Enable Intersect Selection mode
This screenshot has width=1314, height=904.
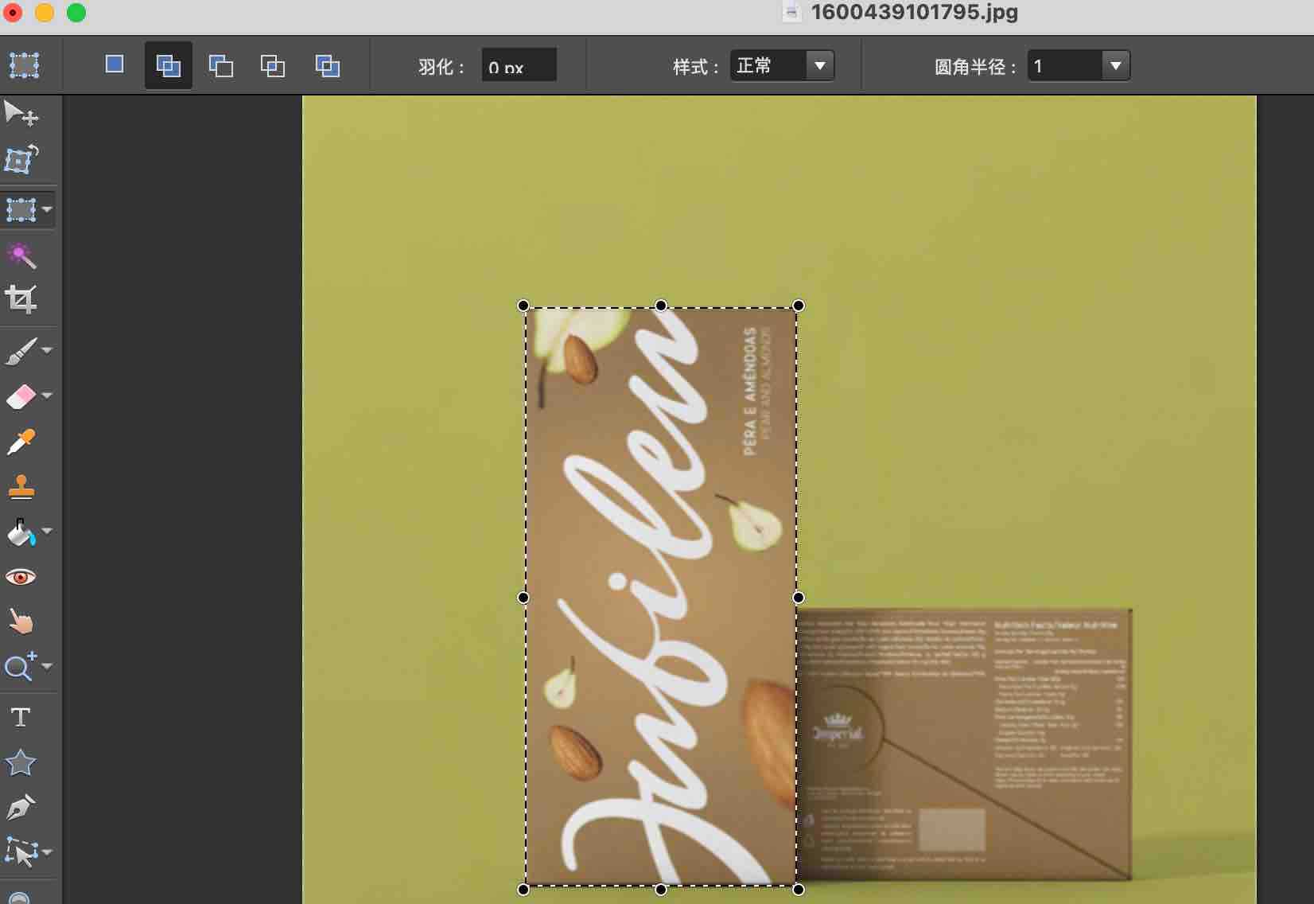point(273,65)
